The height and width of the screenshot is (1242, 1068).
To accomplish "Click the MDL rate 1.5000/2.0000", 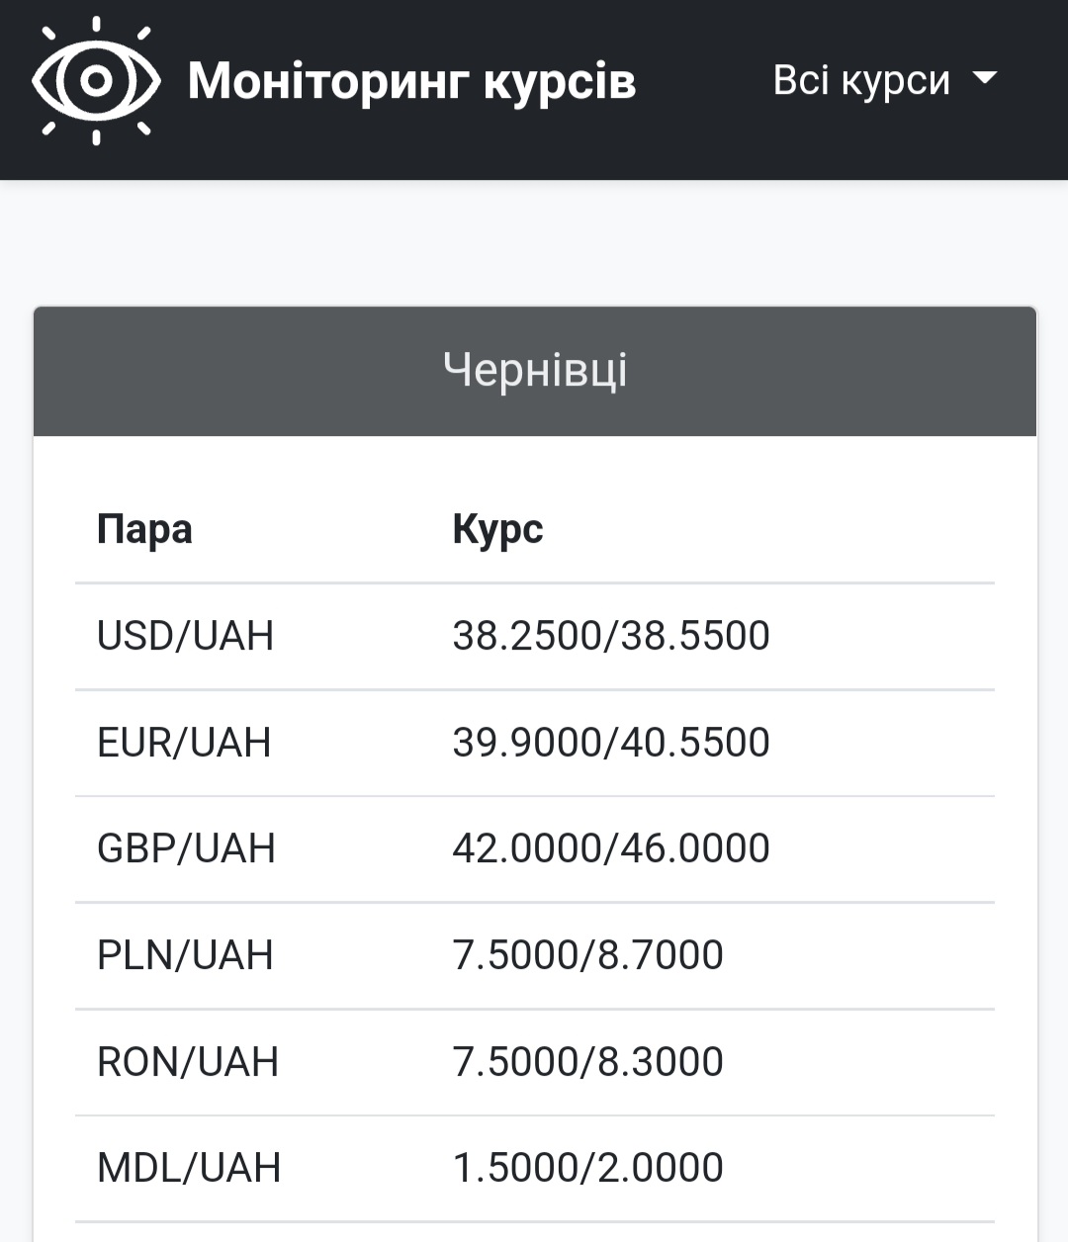I will click(587, 1168).
